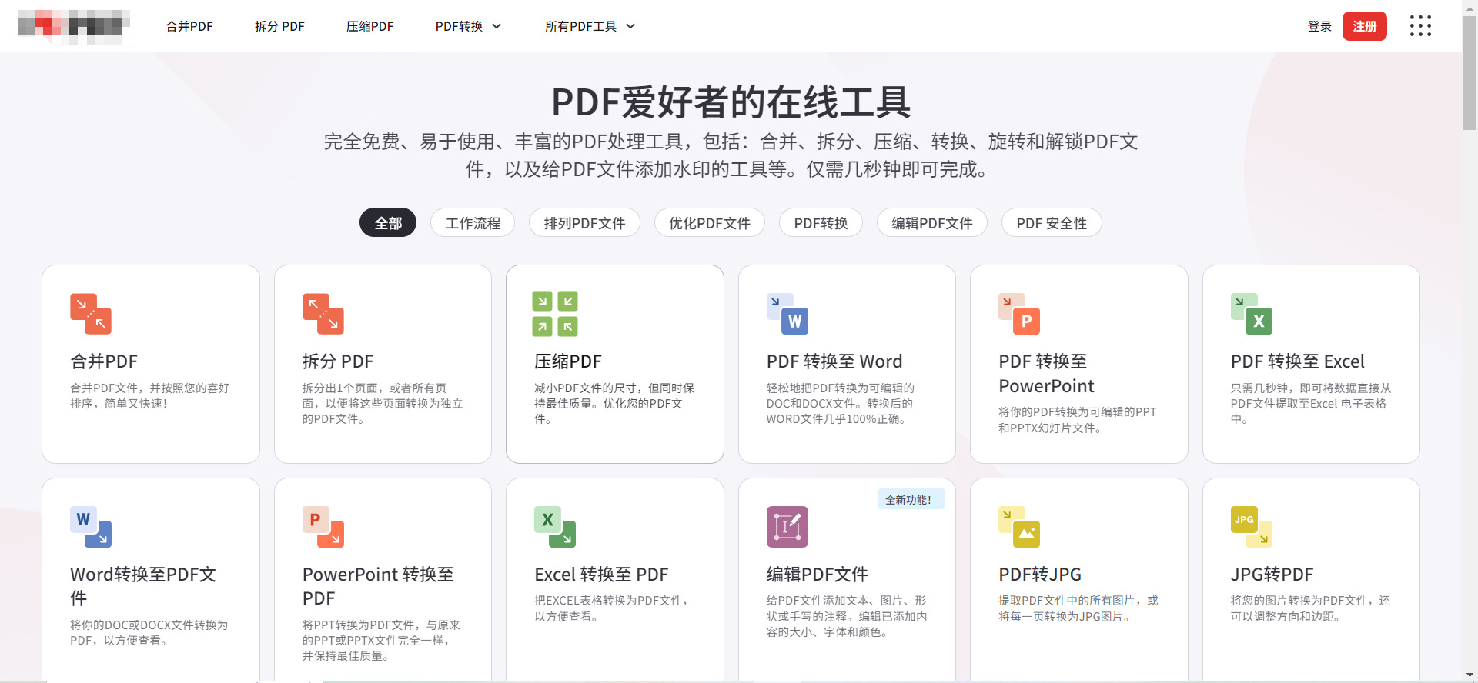
Task: Open the PDF to PowerPoint tool icon
Action: (1019, 314)
